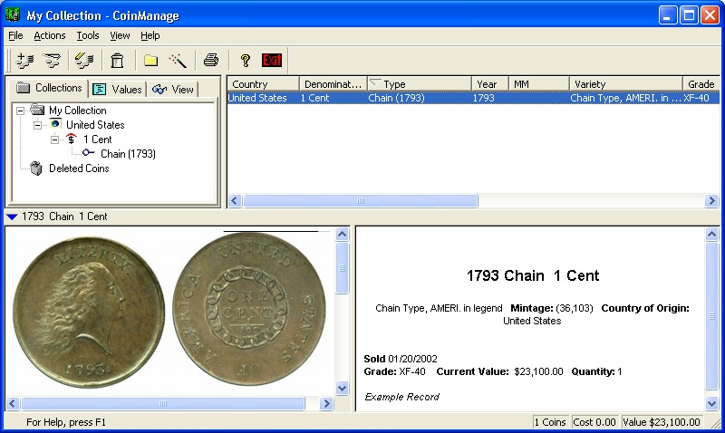Click the globe icon beside United States
The height and width of the screenshot is (433, 725).
(x=55, y=124)
